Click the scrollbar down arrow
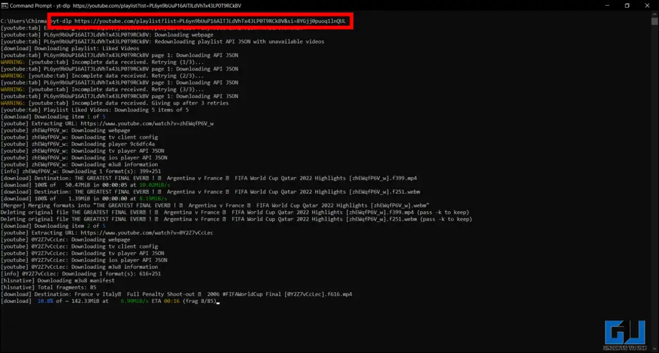This screenshot has height=353, width=659. tap(654, 349)
